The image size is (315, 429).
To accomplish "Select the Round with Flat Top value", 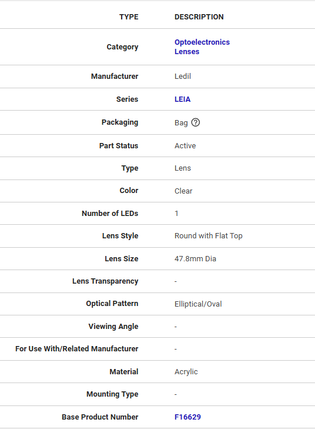I will [x=209, y=236].
